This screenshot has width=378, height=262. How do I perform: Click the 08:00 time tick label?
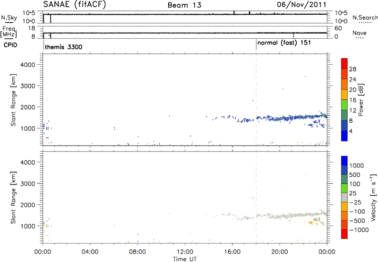[137, 252]
